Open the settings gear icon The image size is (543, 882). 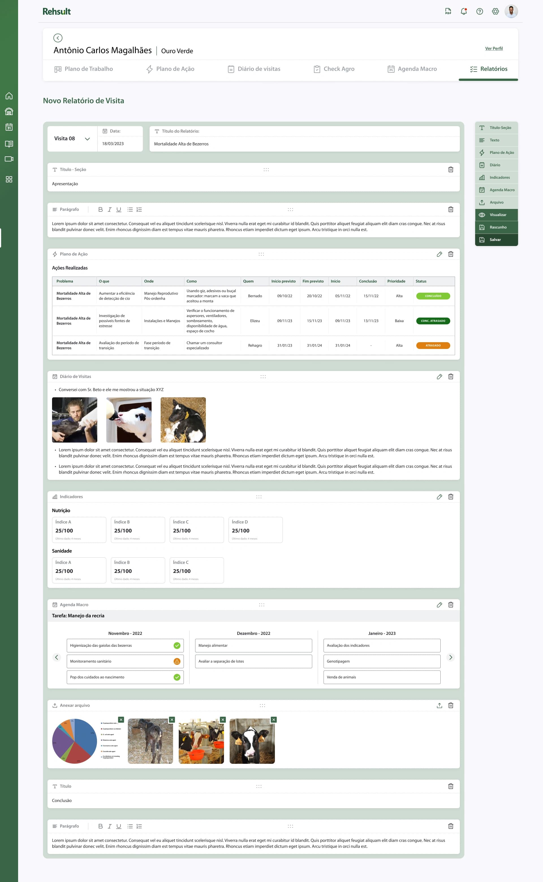tap(495, 12)
